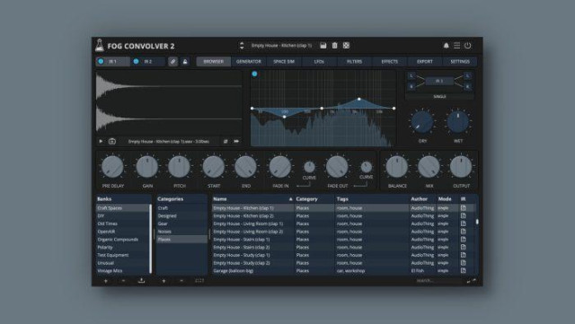Image resolution: width=575 pixels, height=324 pixels.
Task: Sort list by Name column header
Action: pos(252,199)
